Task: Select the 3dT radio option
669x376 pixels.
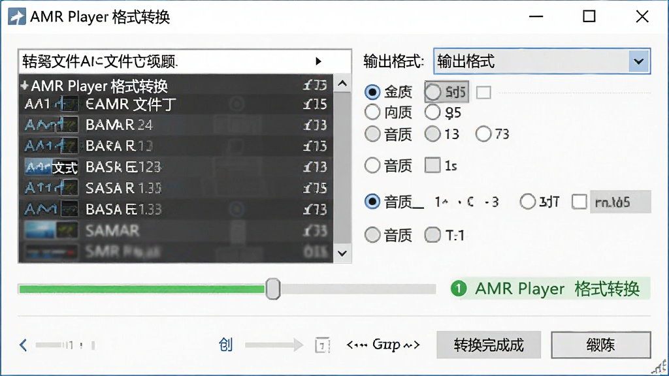Action: [527, 202]
